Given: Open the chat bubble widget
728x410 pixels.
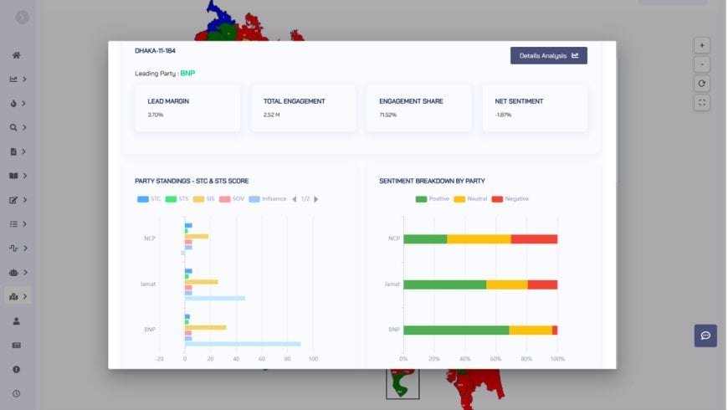Looking at the screenshot, I should pos(705,336).
